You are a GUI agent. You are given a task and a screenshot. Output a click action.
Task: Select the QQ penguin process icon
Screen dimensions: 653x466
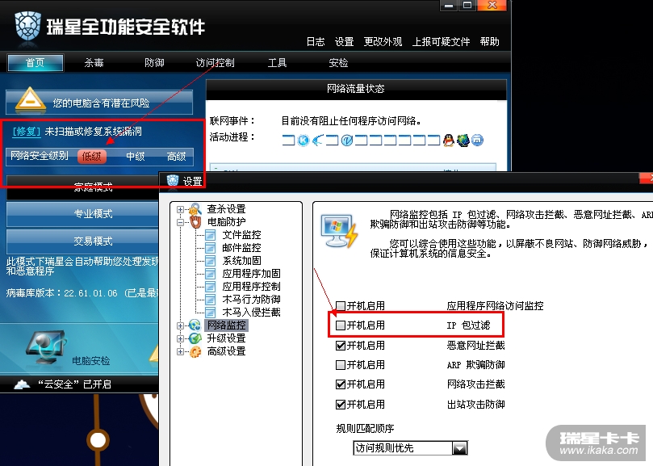[x=449, y=141]
